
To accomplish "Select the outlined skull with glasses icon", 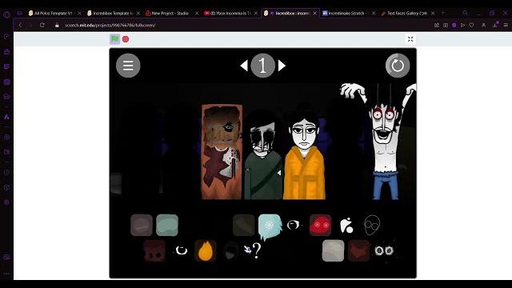I will [x=372, y=225].
